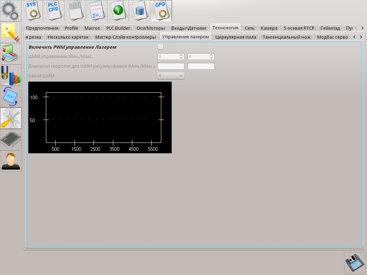Click the rotating myCNC sheet icon
Viewport: 367px width, 275px height.
(x=11, y=97)
